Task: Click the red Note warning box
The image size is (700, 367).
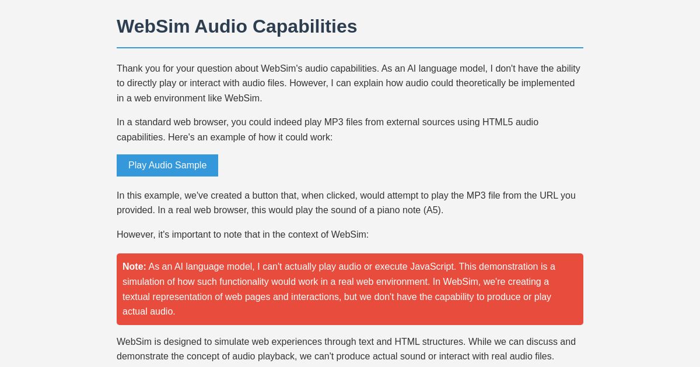Action: point(350,289)
